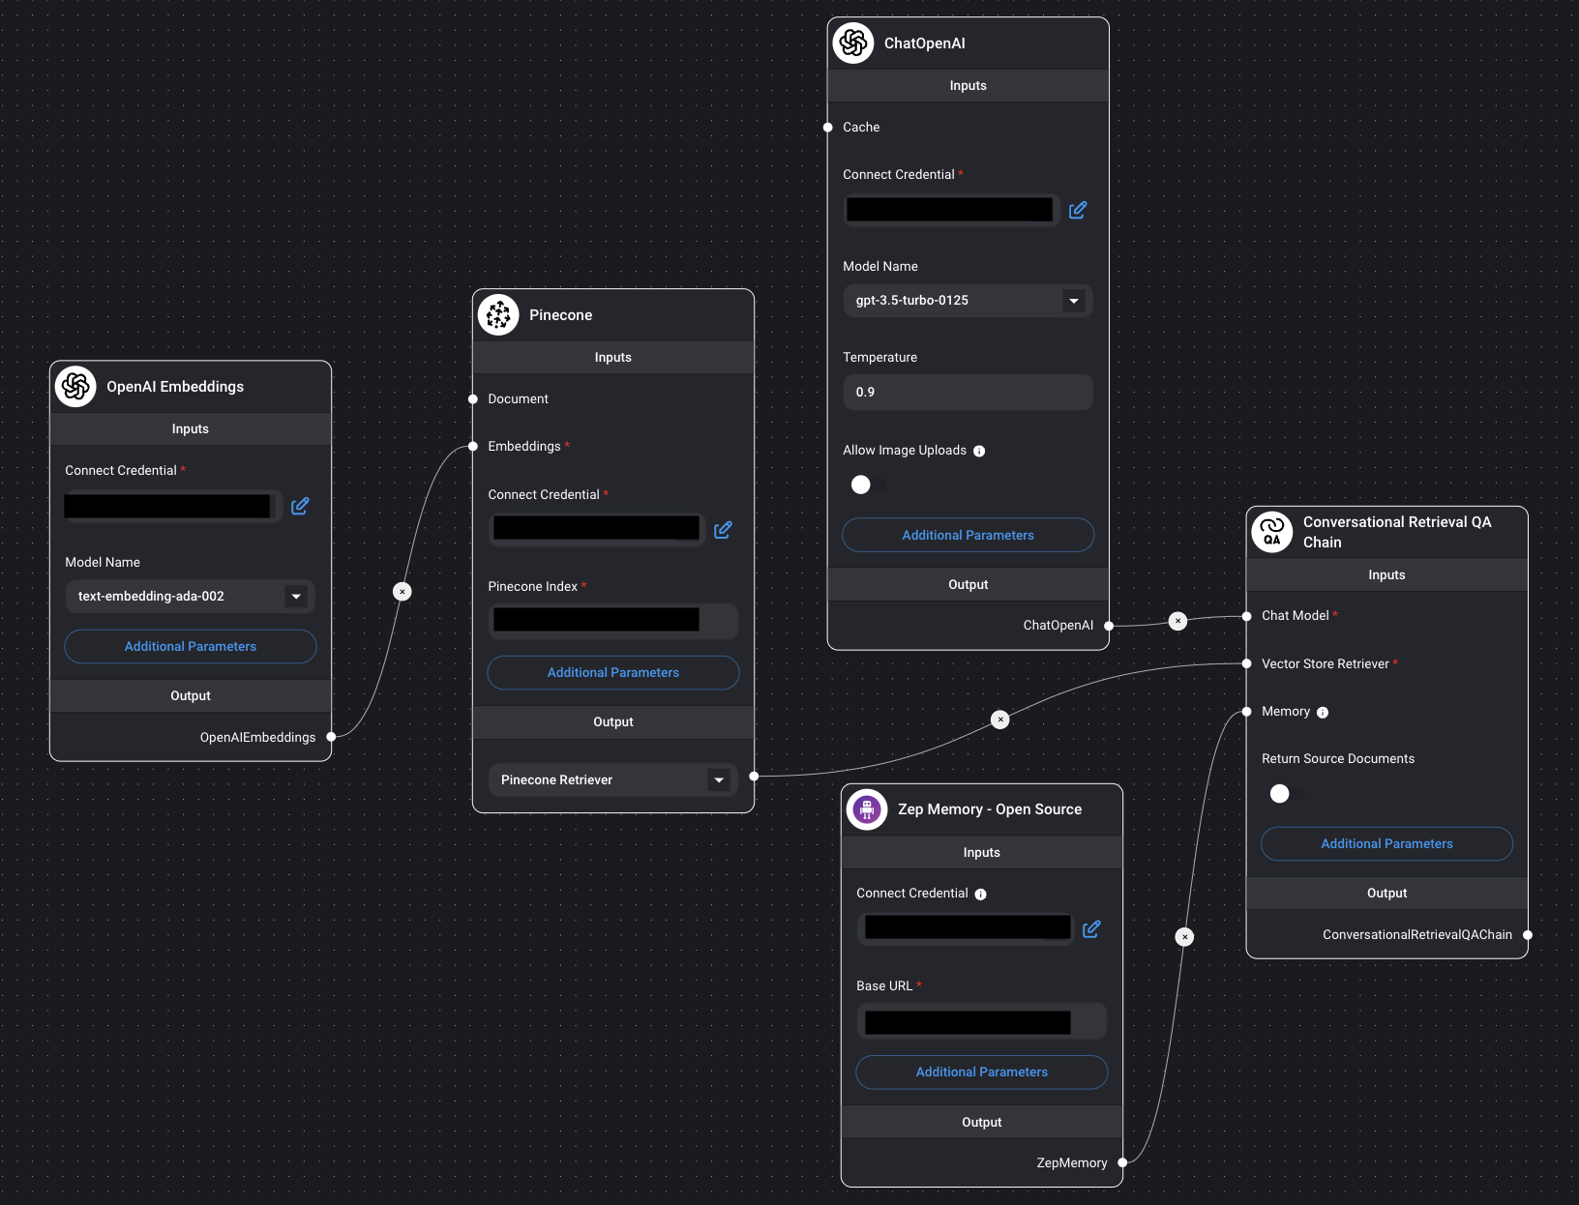Image resolution: width=1579 pixels, height=1205 pixels.
Task: Open the gpt-3.5-turbo-0125 Model Name dropdown
Action: (1073, 301)
